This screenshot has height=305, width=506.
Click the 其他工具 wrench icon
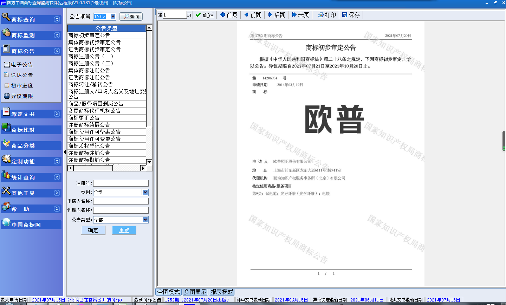(x=6, y=191)
